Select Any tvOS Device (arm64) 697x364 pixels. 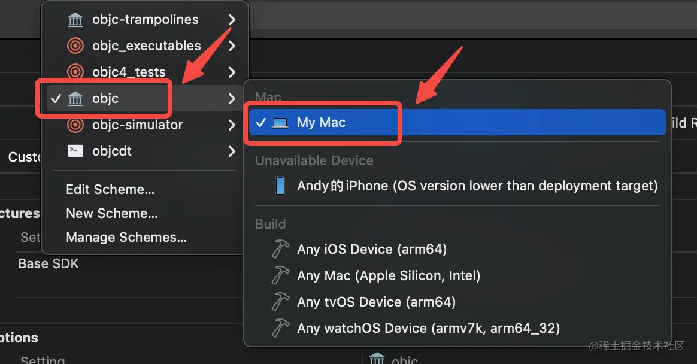coord(376,302)
